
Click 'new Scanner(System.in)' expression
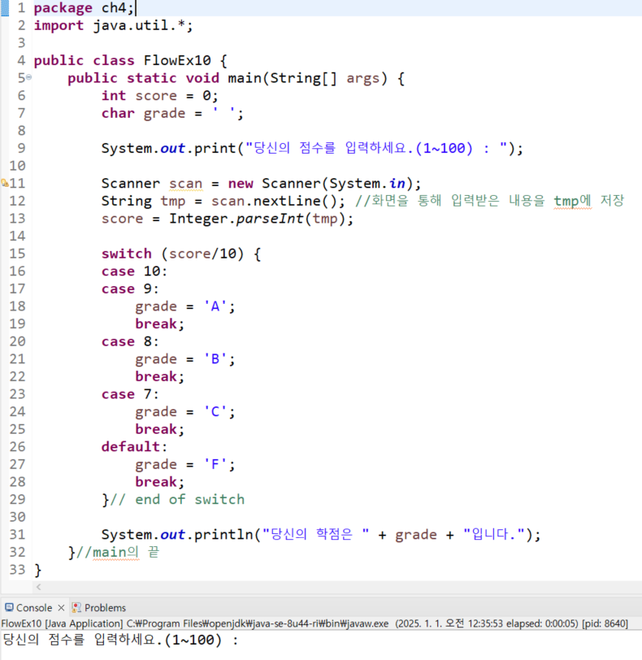(x=320, y=184)
